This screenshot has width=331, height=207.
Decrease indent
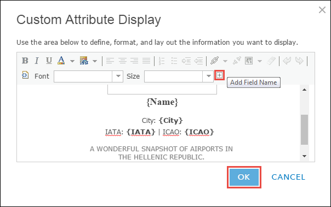tap(198, 61)
